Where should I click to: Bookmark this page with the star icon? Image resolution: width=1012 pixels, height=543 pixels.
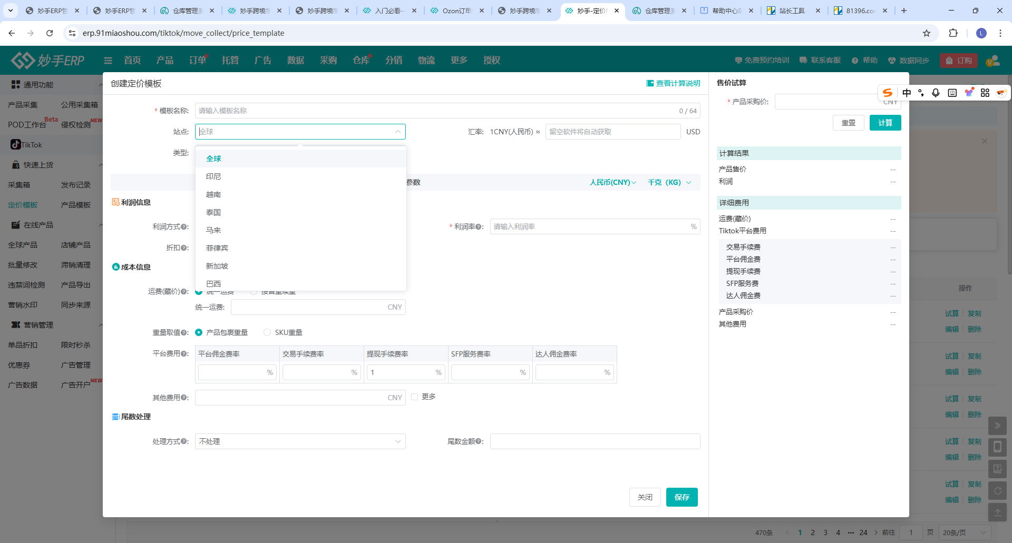(927, 33)
